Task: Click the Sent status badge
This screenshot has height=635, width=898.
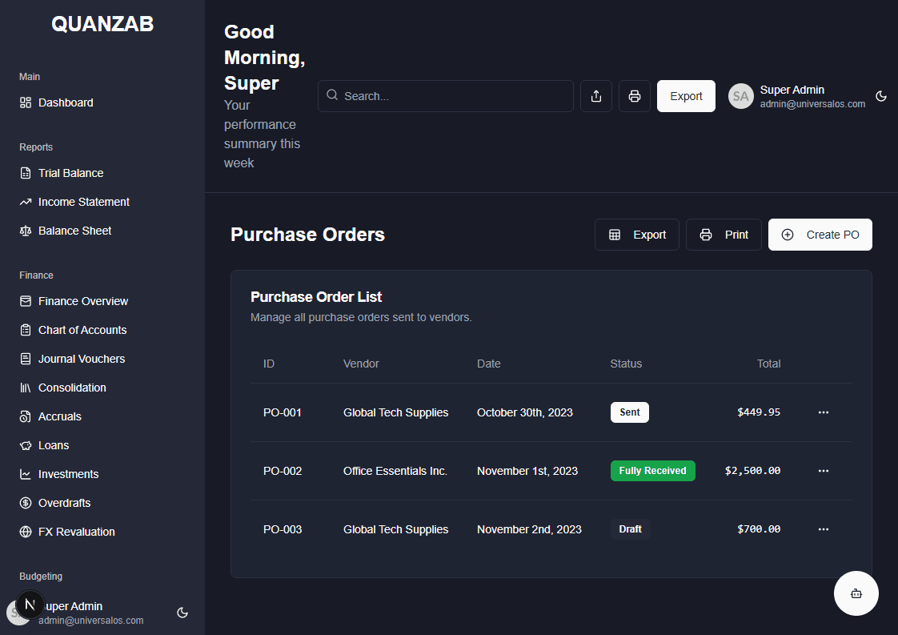Action: click(629, 412)
